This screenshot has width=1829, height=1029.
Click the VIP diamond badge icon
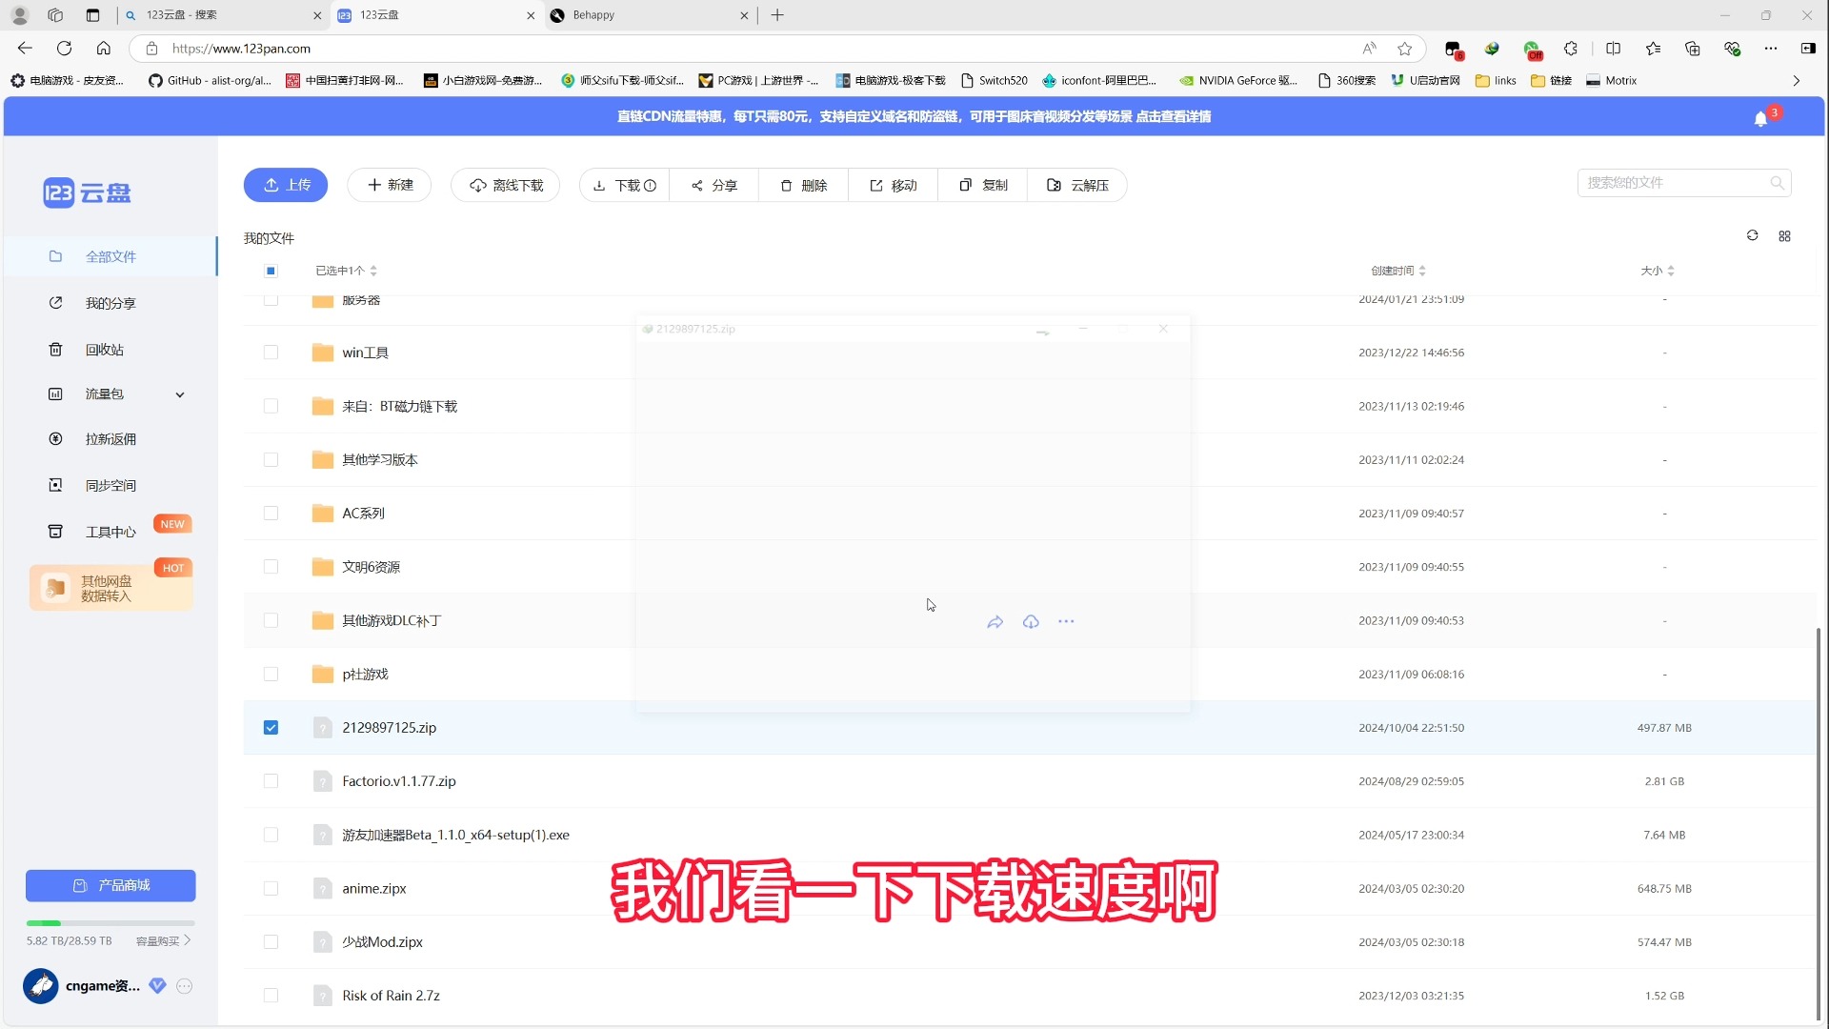pos(158,986)
